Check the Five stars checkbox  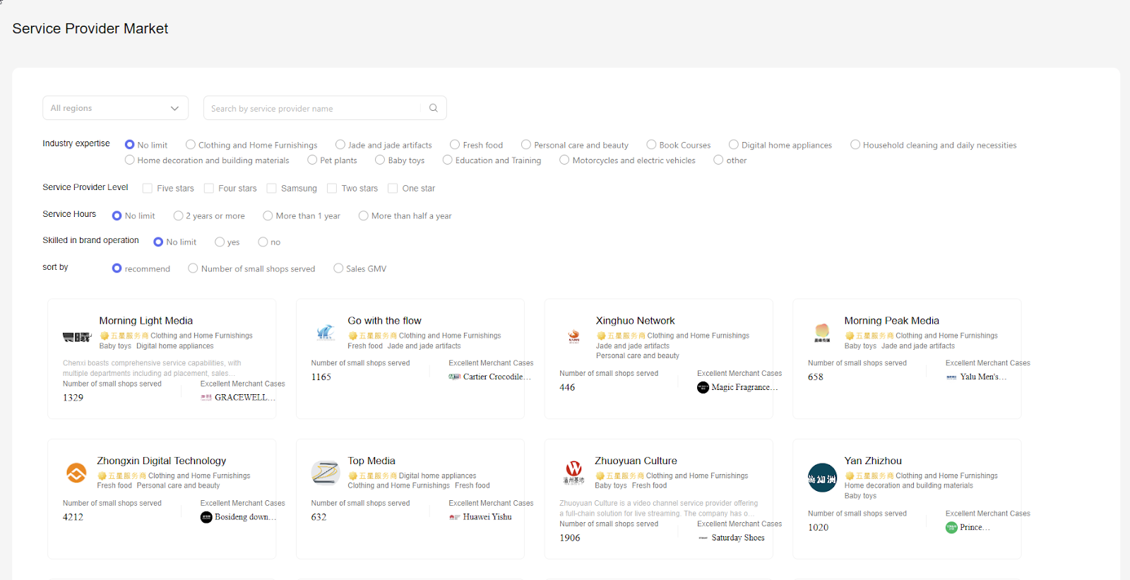(148, 189)
